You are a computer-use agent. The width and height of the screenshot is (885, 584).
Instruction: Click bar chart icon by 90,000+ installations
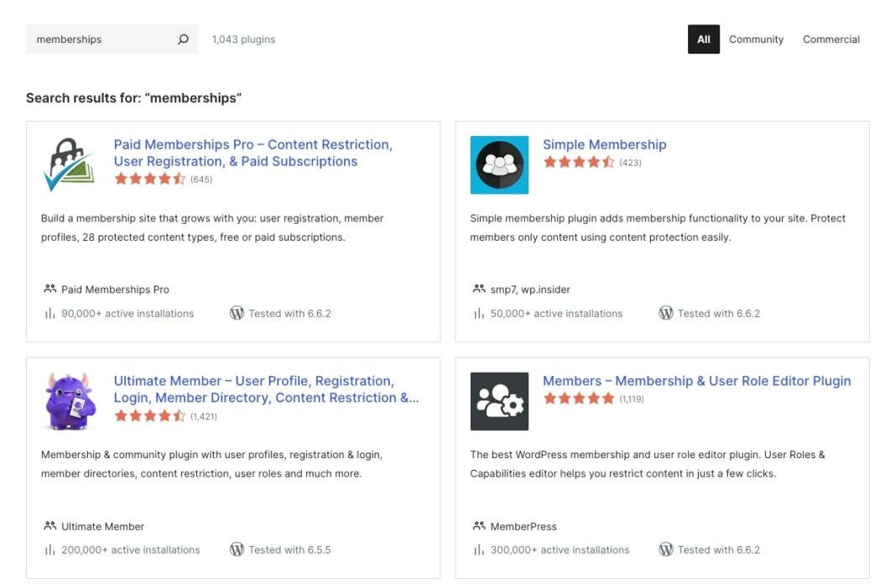pos(49,313)
